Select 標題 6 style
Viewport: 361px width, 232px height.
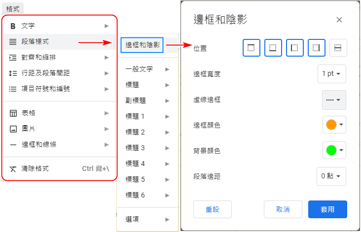click(147, 195)
